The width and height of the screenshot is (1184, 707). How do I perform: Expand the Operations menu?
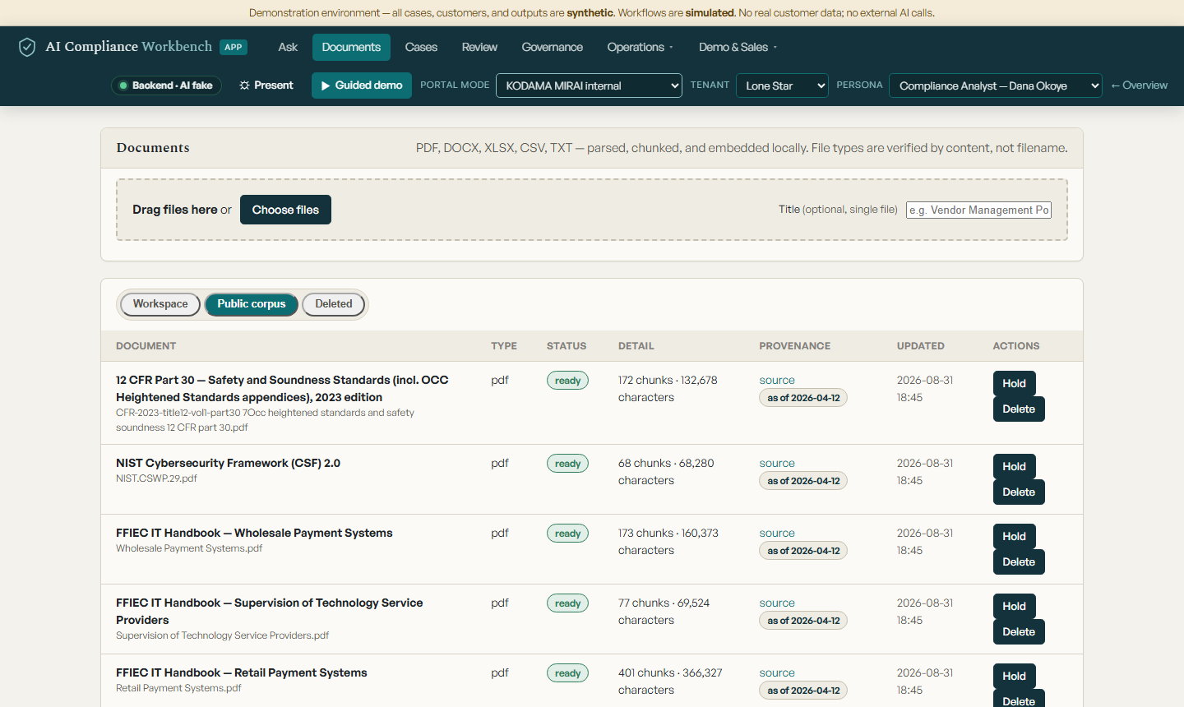(640, 47)
